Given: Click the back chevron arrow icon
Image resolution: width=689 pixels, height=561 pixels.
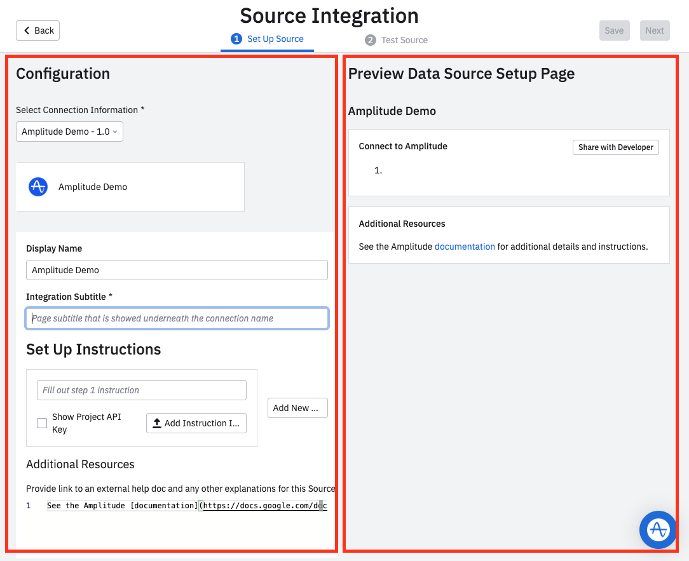Looking at the screenshot, I should point(27,30).
